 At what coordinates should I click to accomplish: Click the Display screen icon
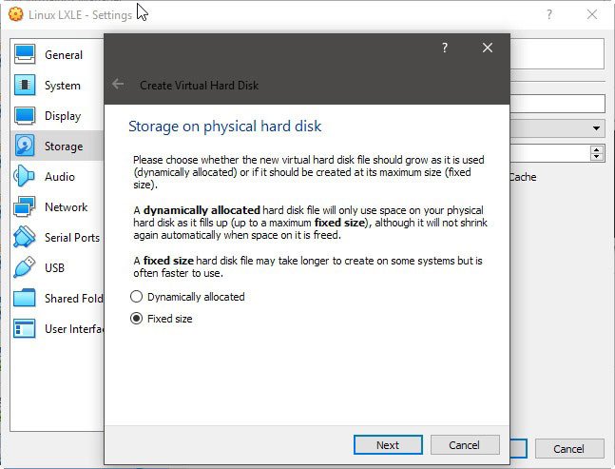(25, 115)
